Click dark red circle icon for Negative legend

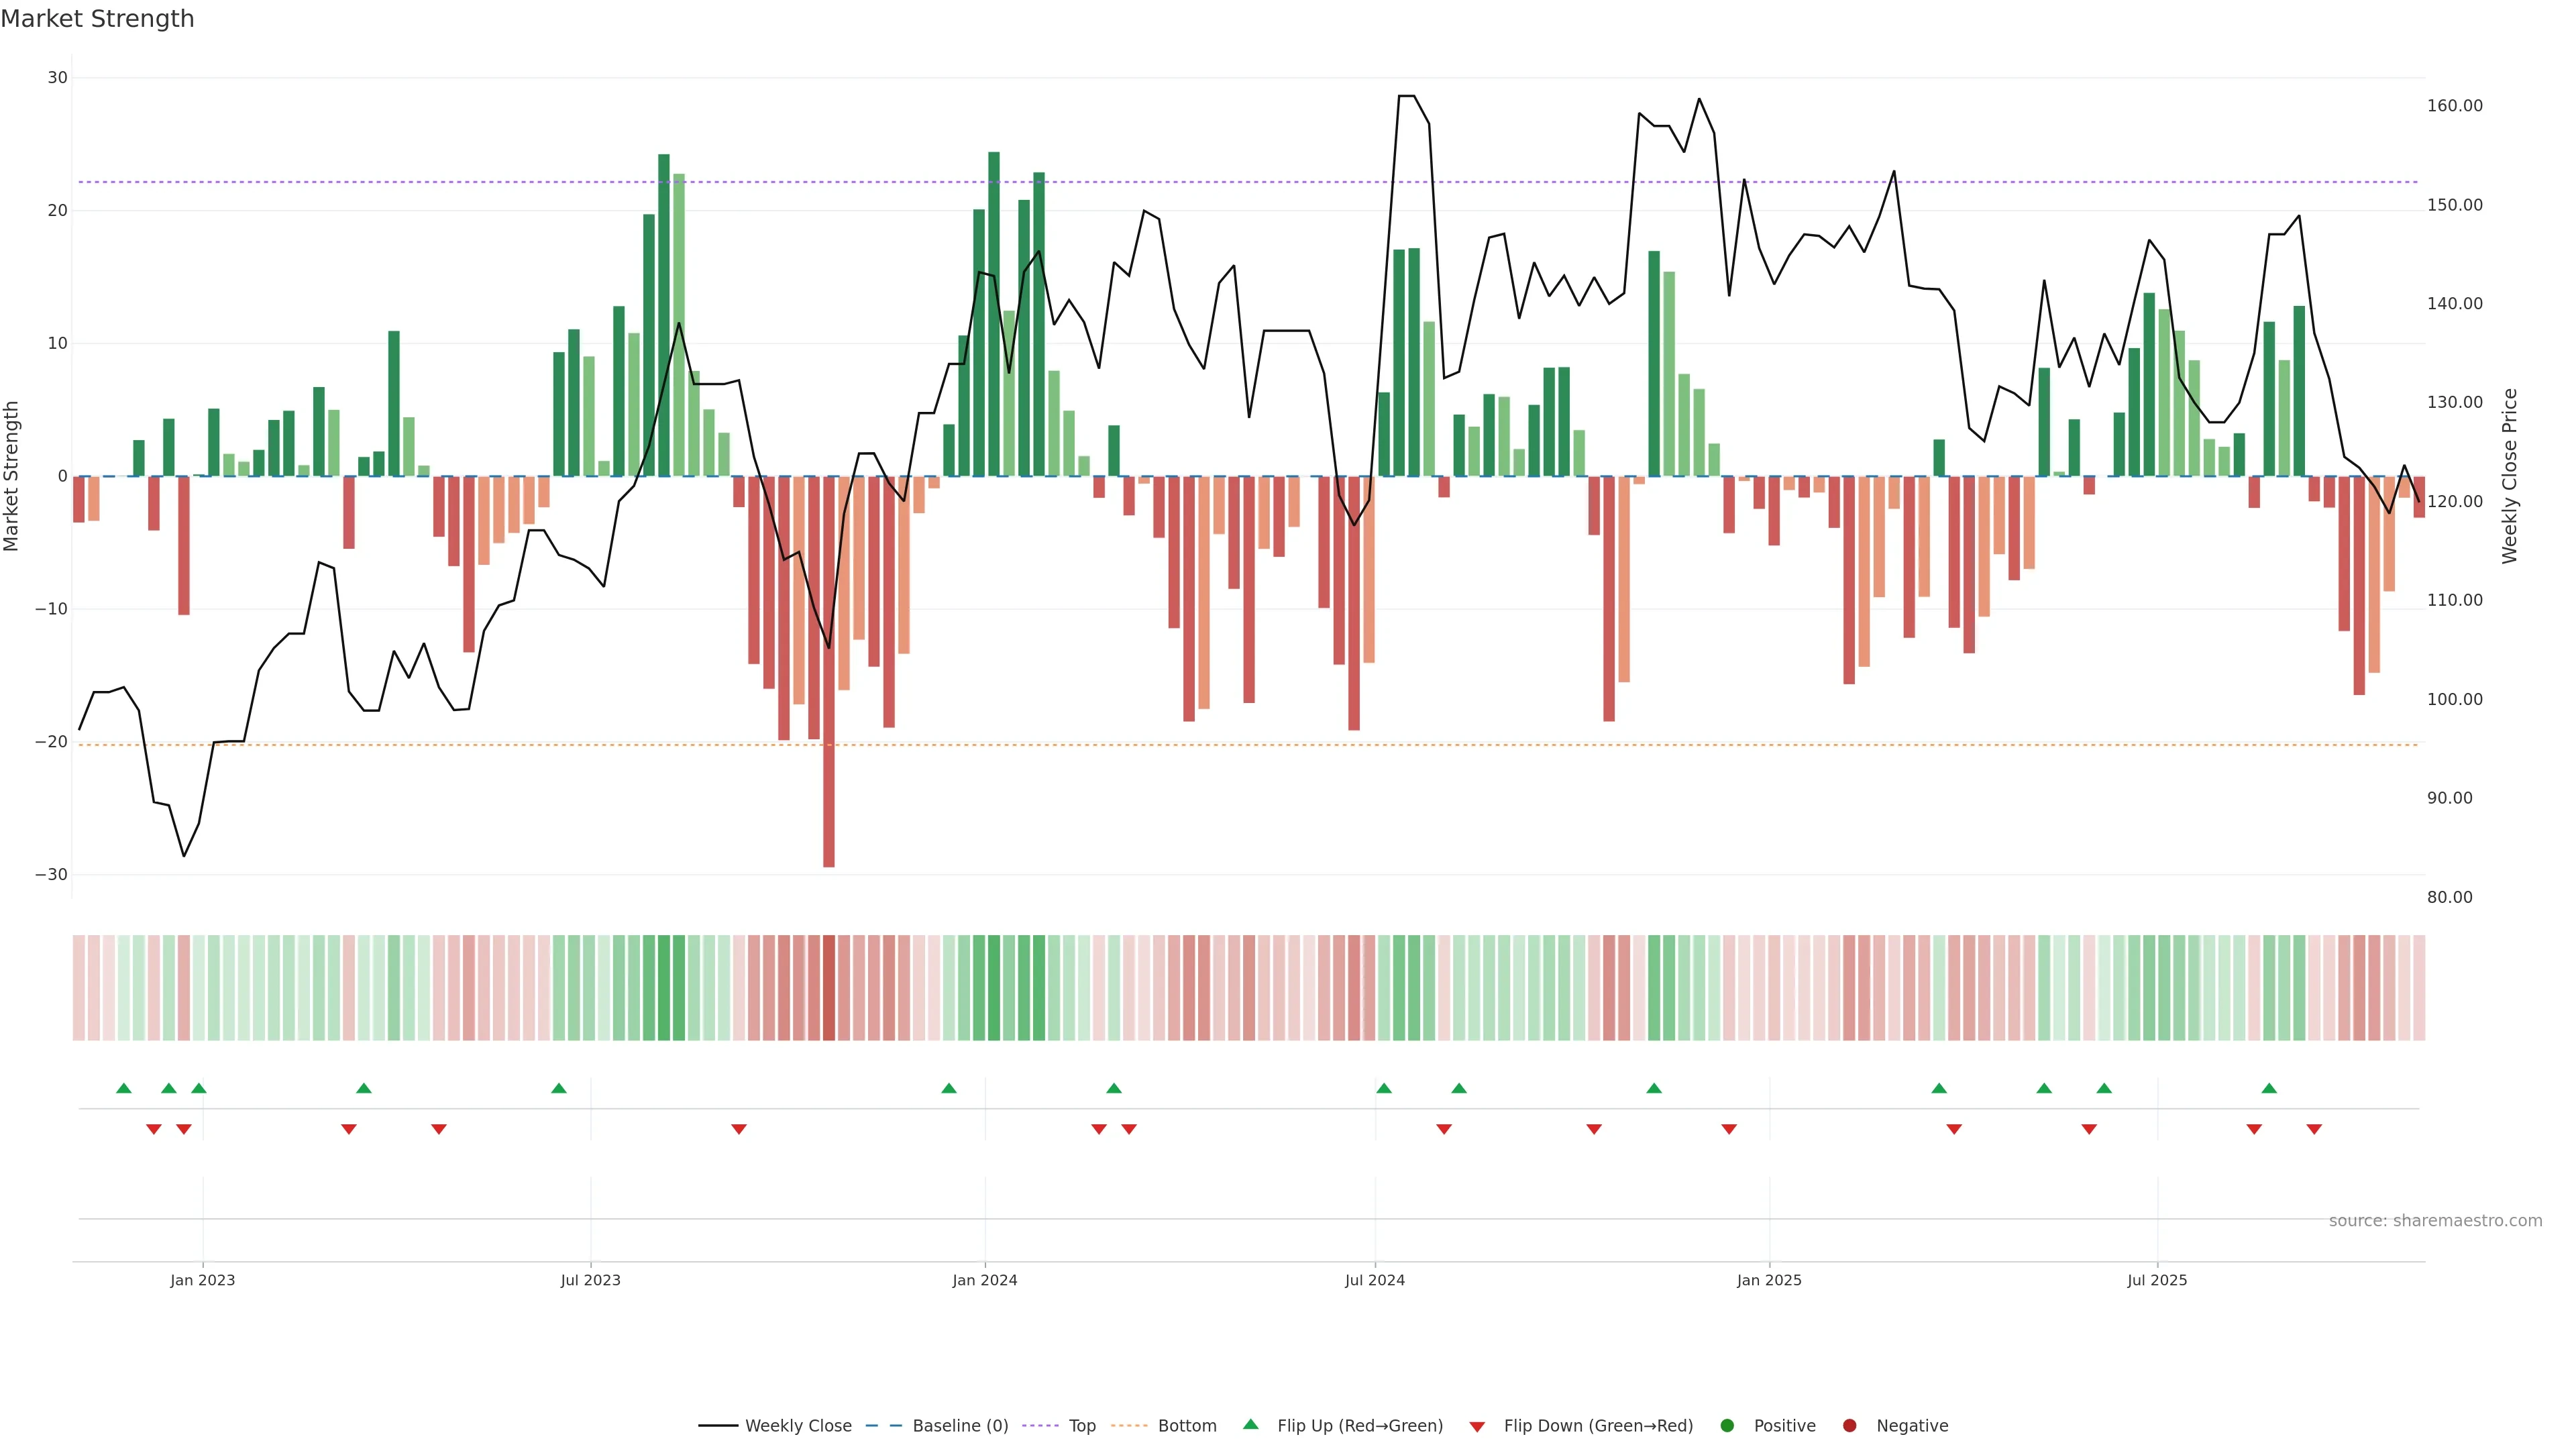1849,1425
